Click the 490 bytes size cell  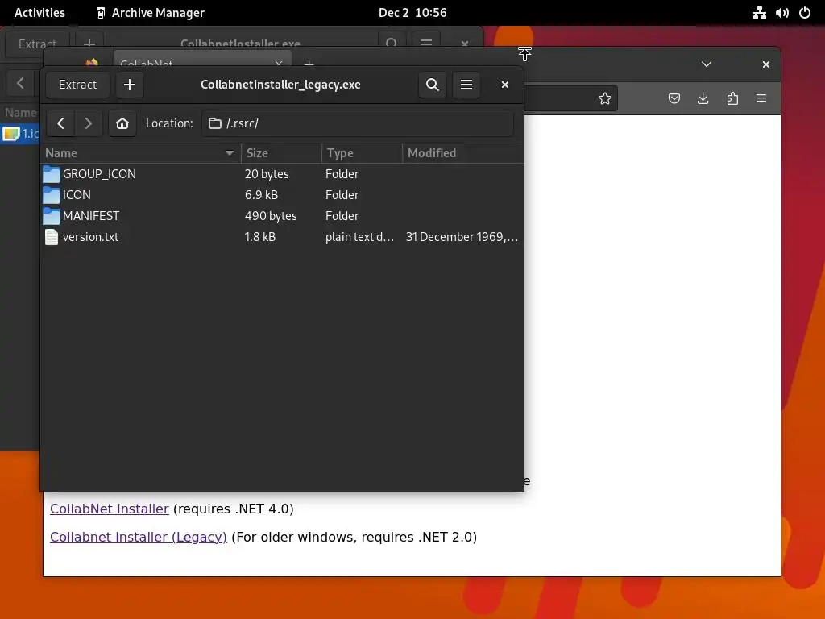(271, 216)
